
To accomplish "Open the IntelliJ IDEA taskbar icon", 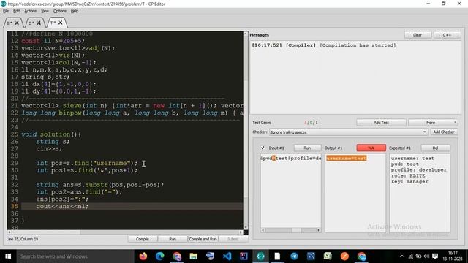I will (x=244, y=256).
